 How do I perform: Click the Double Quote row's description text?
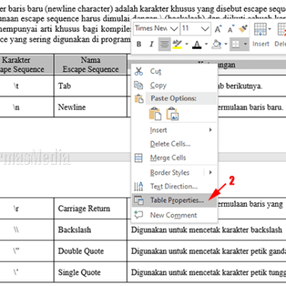(x=208, y=251)
